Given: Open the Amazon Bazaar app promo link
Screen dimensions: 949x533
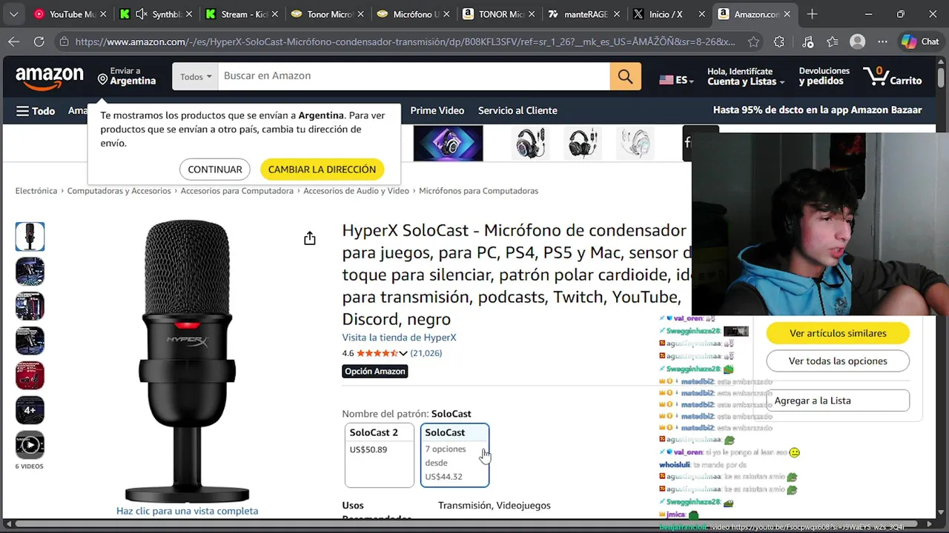Looking at the screenshot, I should coord(817,110).
